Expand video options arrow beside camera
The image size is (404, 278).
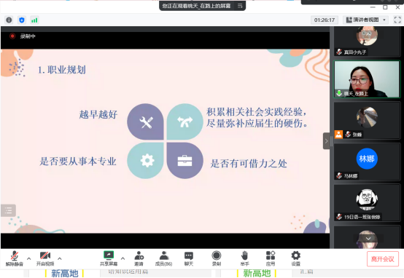coord(60,258)
